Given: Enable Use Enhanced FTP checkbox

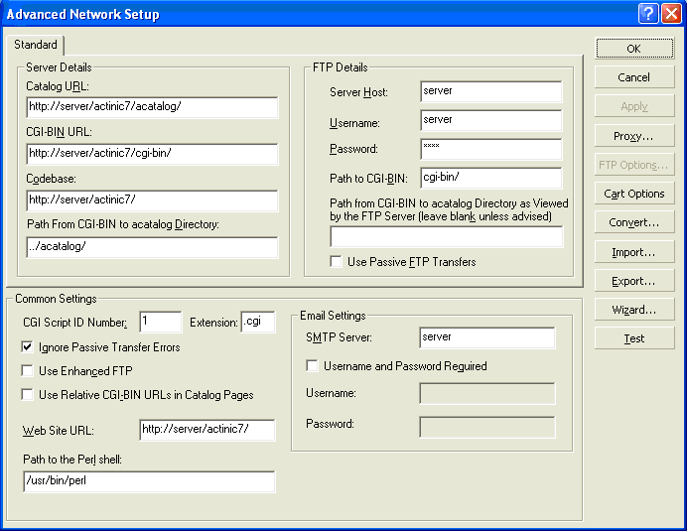Looking at the screenshot, I should click(27, 370).
